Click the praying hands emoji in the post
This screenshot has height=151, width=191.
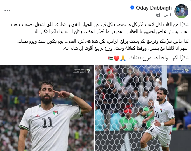[x=123, y=58]
